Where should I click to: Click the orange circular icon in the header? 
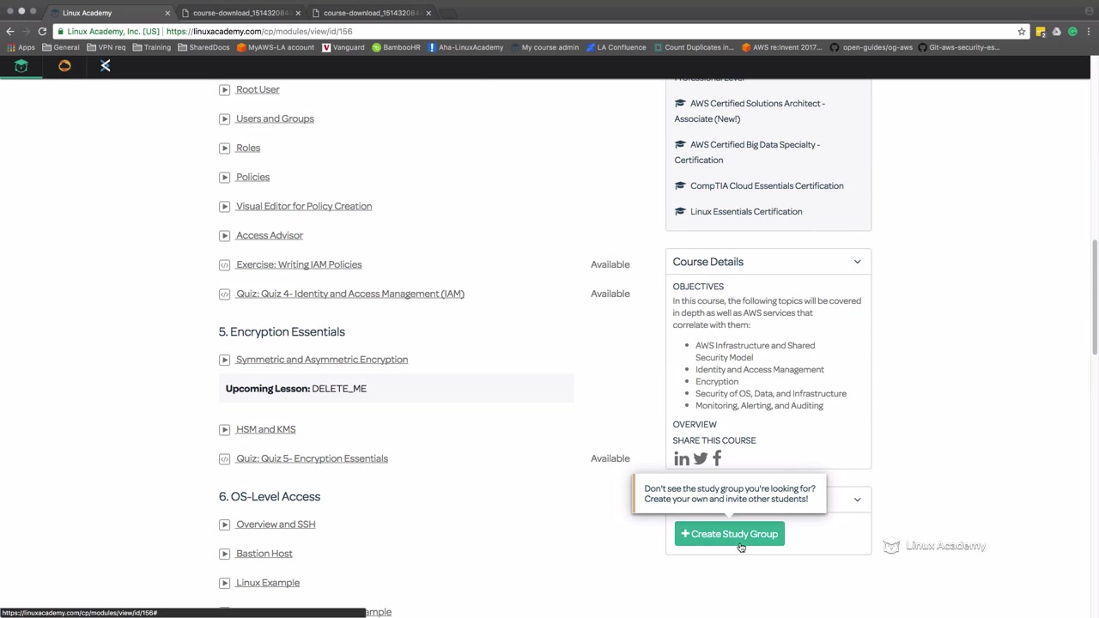64,66
